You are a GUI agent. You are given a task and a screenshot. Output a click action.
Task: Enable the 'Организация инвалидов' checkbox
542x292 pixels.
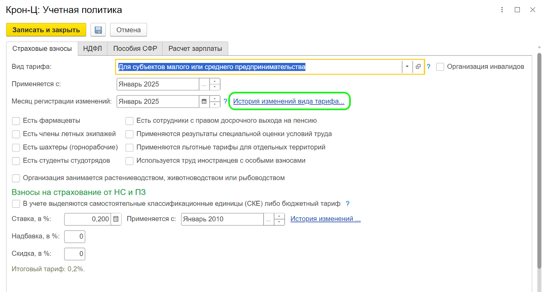(x=440, y=67)
